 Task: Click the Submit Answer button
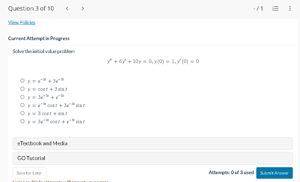pyautogui.click(x=274, y=173)
